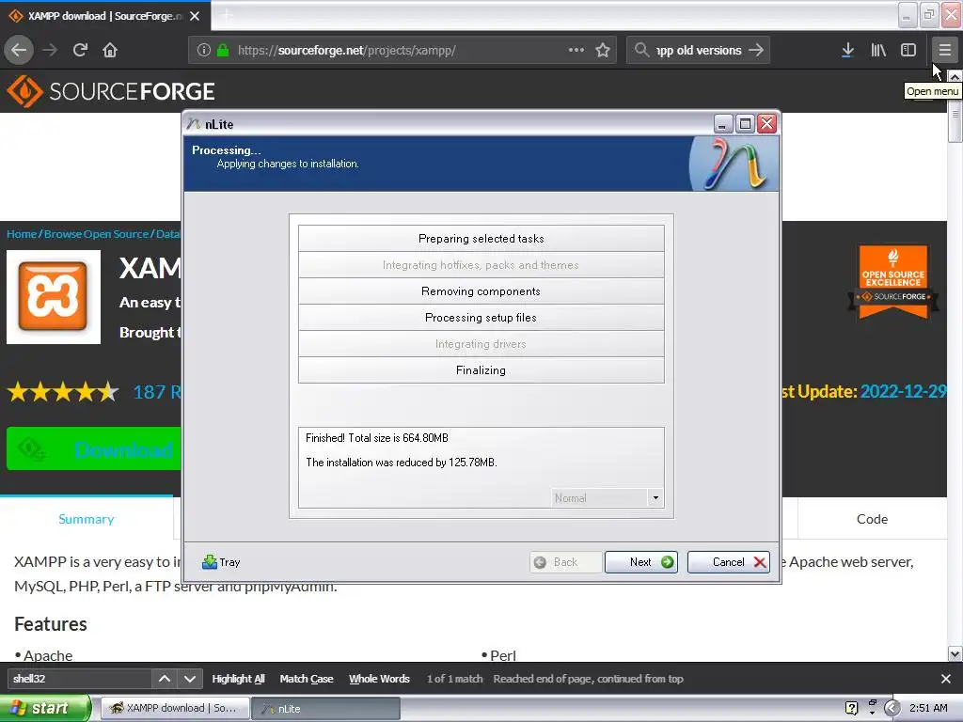Click the XAMPP project logo
Screen dimensions: 963x722
click(54, 296)
